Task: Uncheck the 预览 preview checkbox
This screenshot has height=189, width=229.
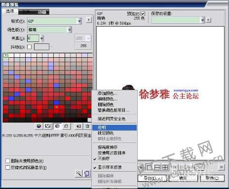Action: point(143,14)
